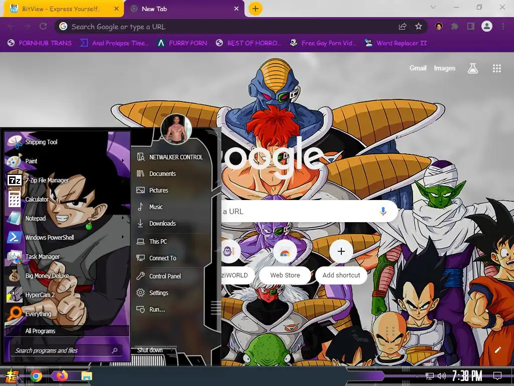Open a new browser tab with plus button
Screen dimensions: 514x386
pos(255,9)
